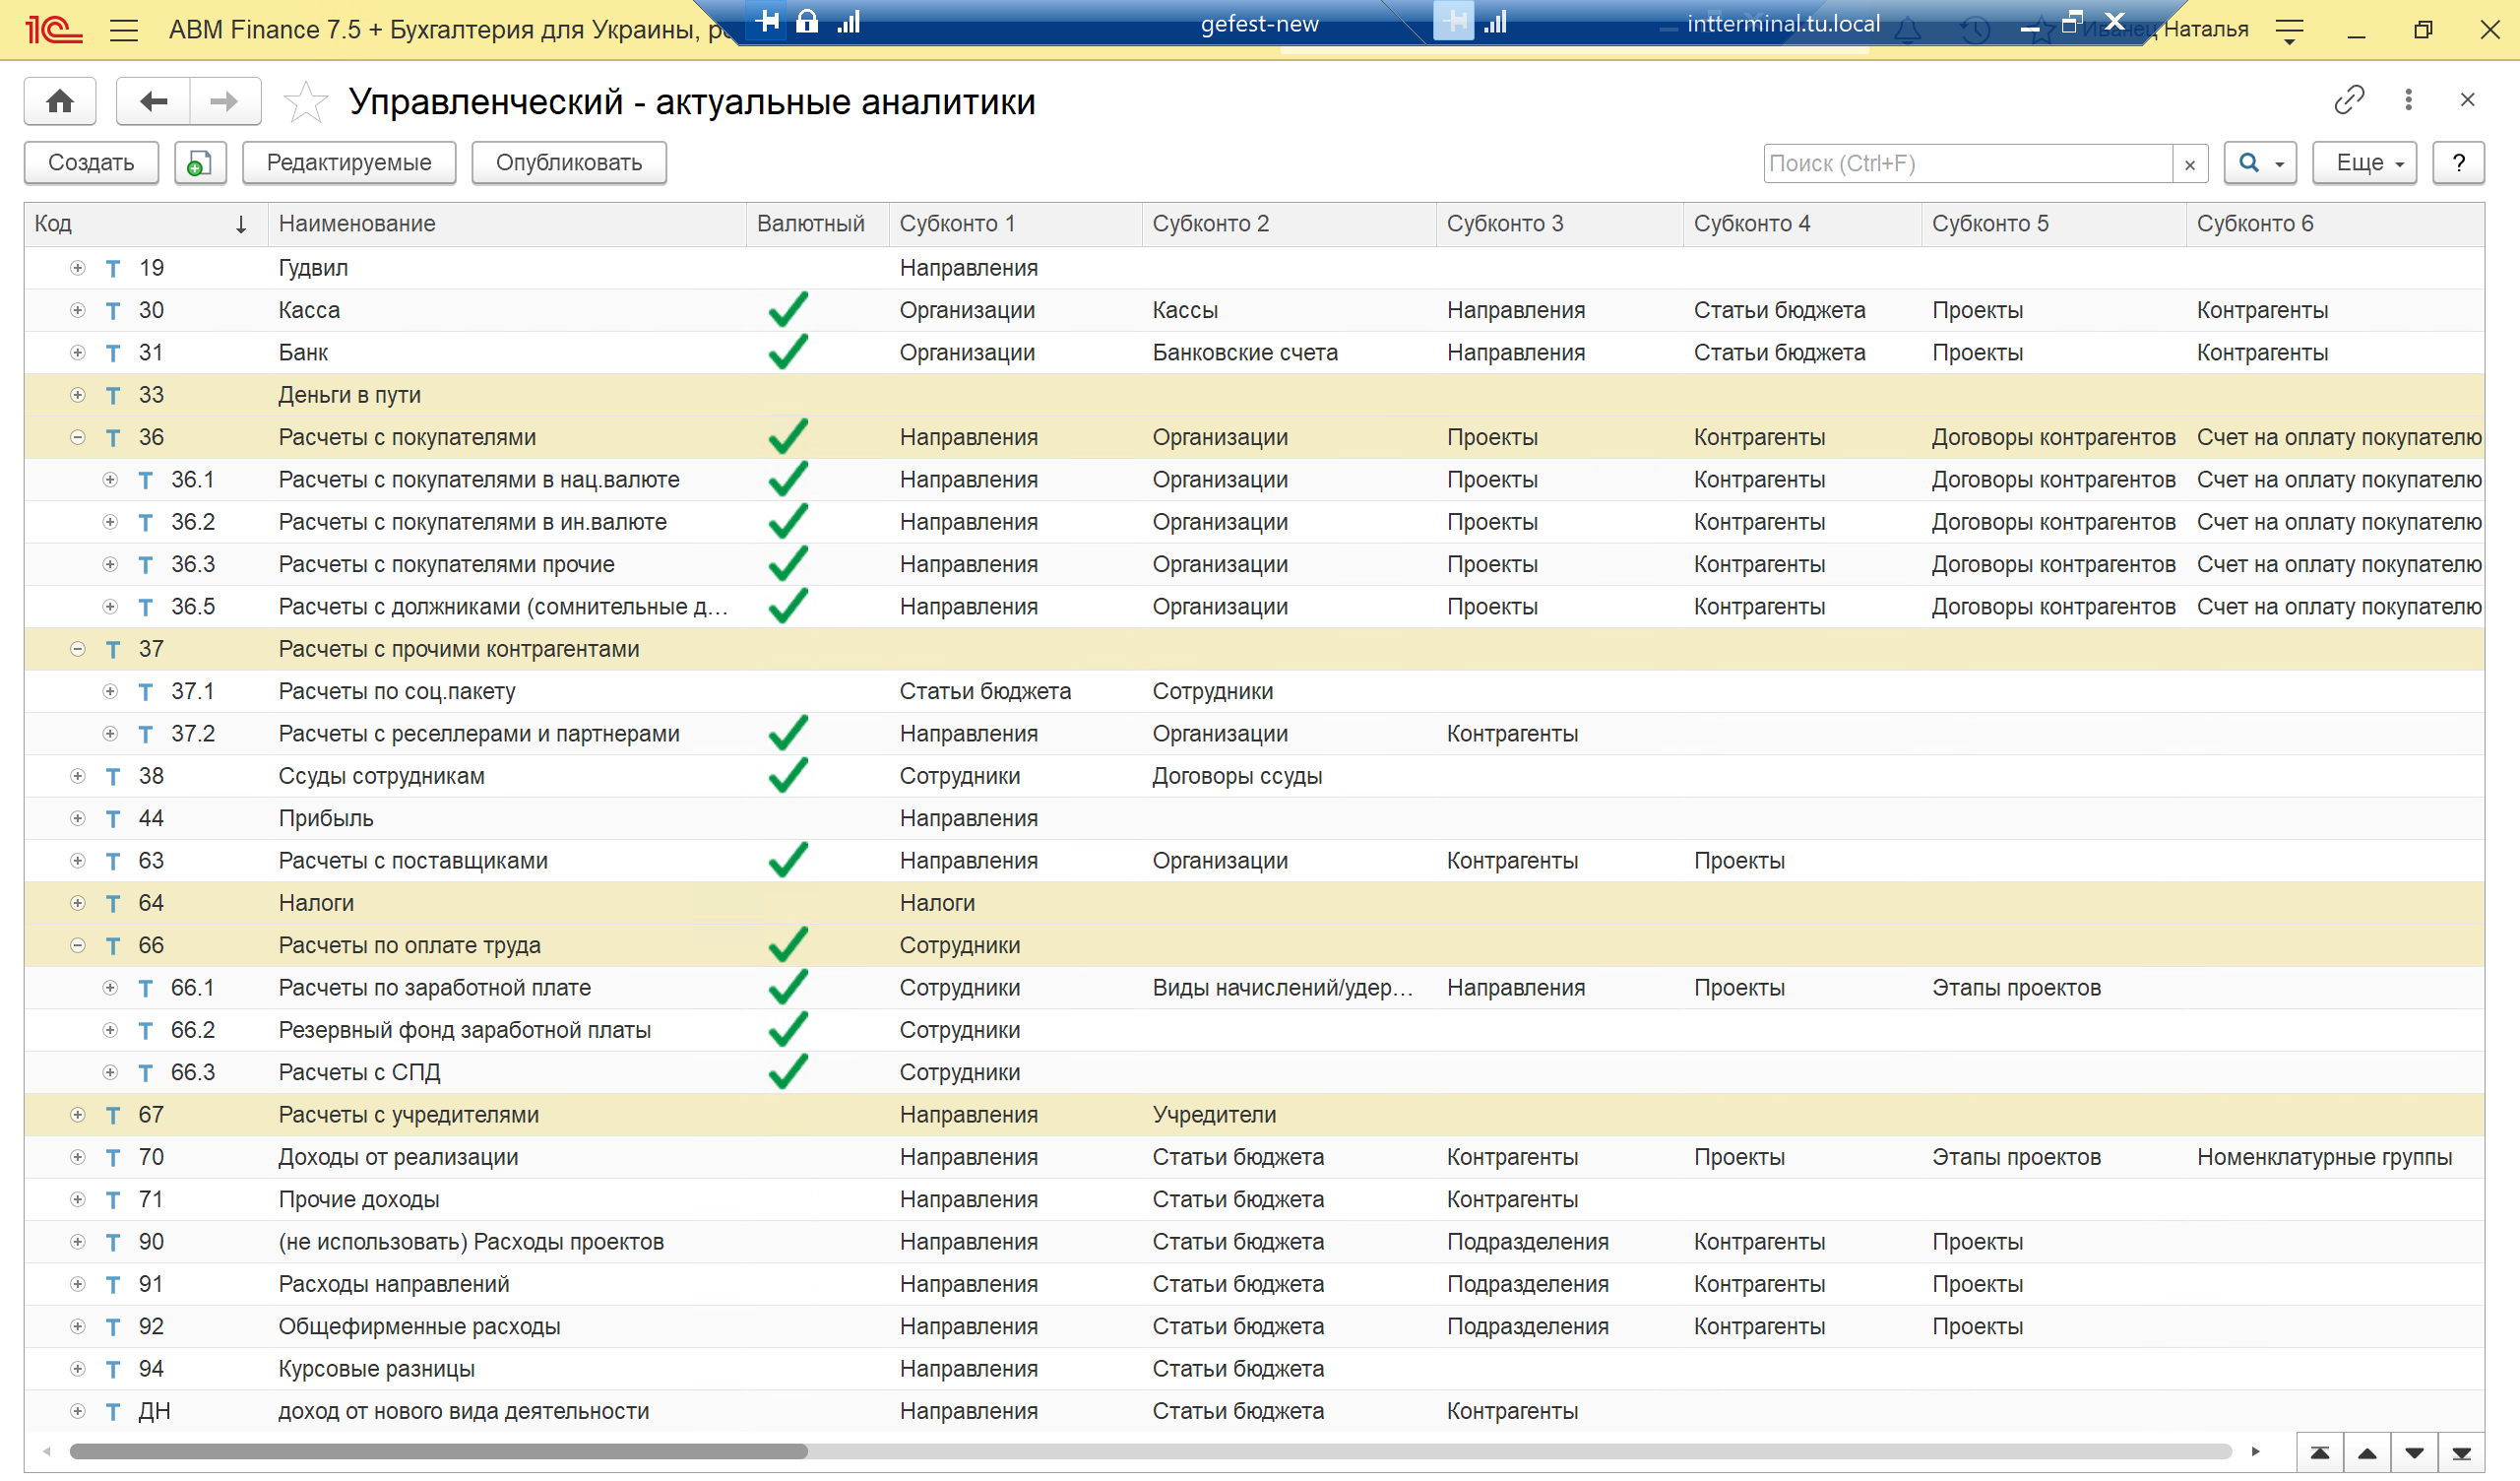
Task: Collapse account 37 Расчеты с прочими контрагентами
Action: tap(78, 650)
